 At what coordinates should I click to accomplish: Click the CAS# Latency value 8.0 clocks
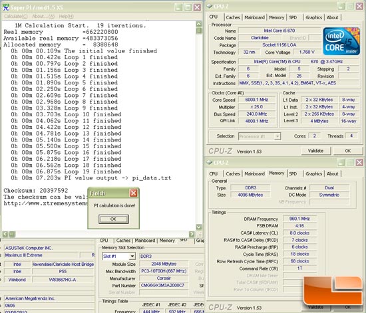[299, 233]
